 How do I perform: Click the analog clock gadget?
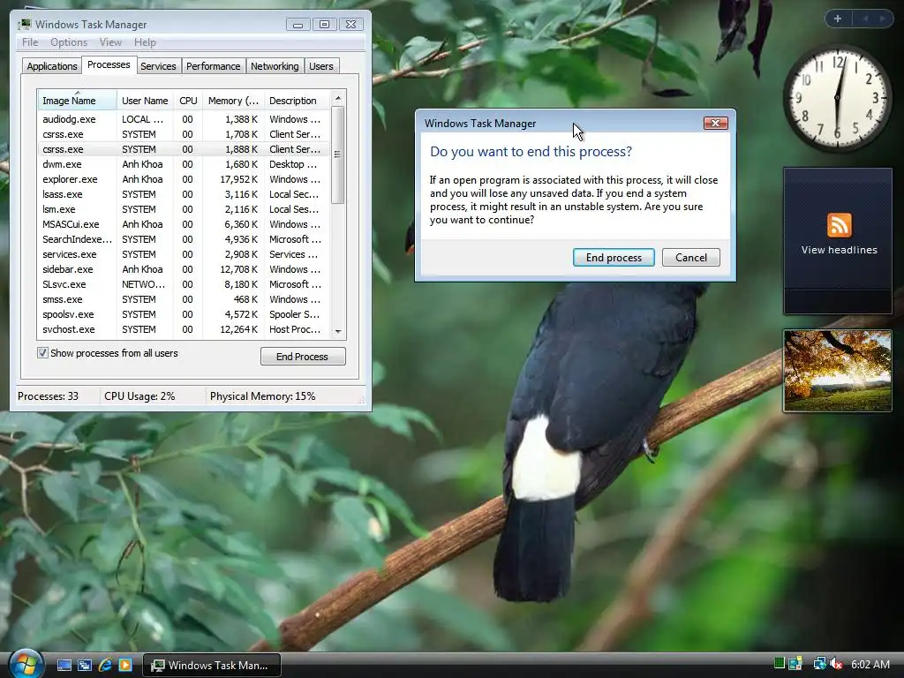point(837,98)
